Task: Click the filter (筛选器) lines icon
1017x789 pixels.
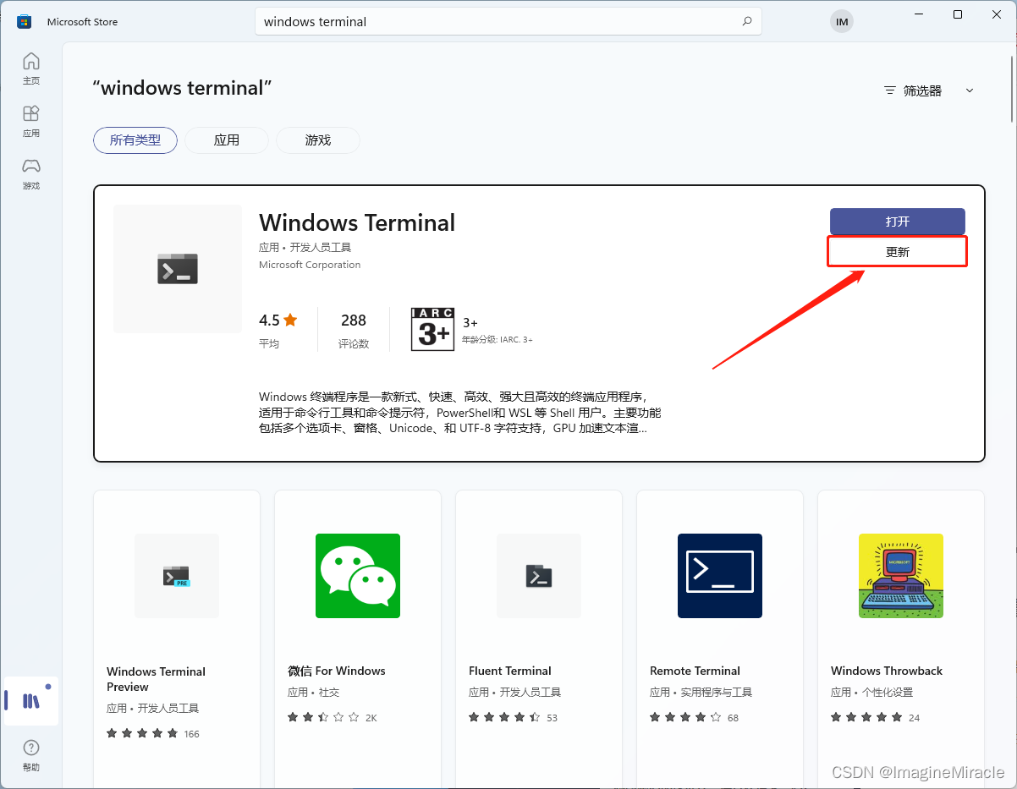Action: coord(889,90)
